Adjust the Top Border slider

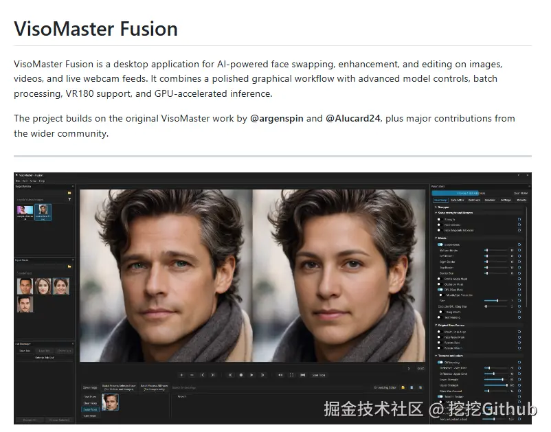pos(496,267)
